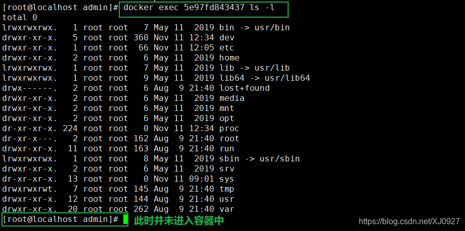The width and height of the screenshot is (465, 231).
Task: Select the 'home' directory name
Action: (229, 58)
